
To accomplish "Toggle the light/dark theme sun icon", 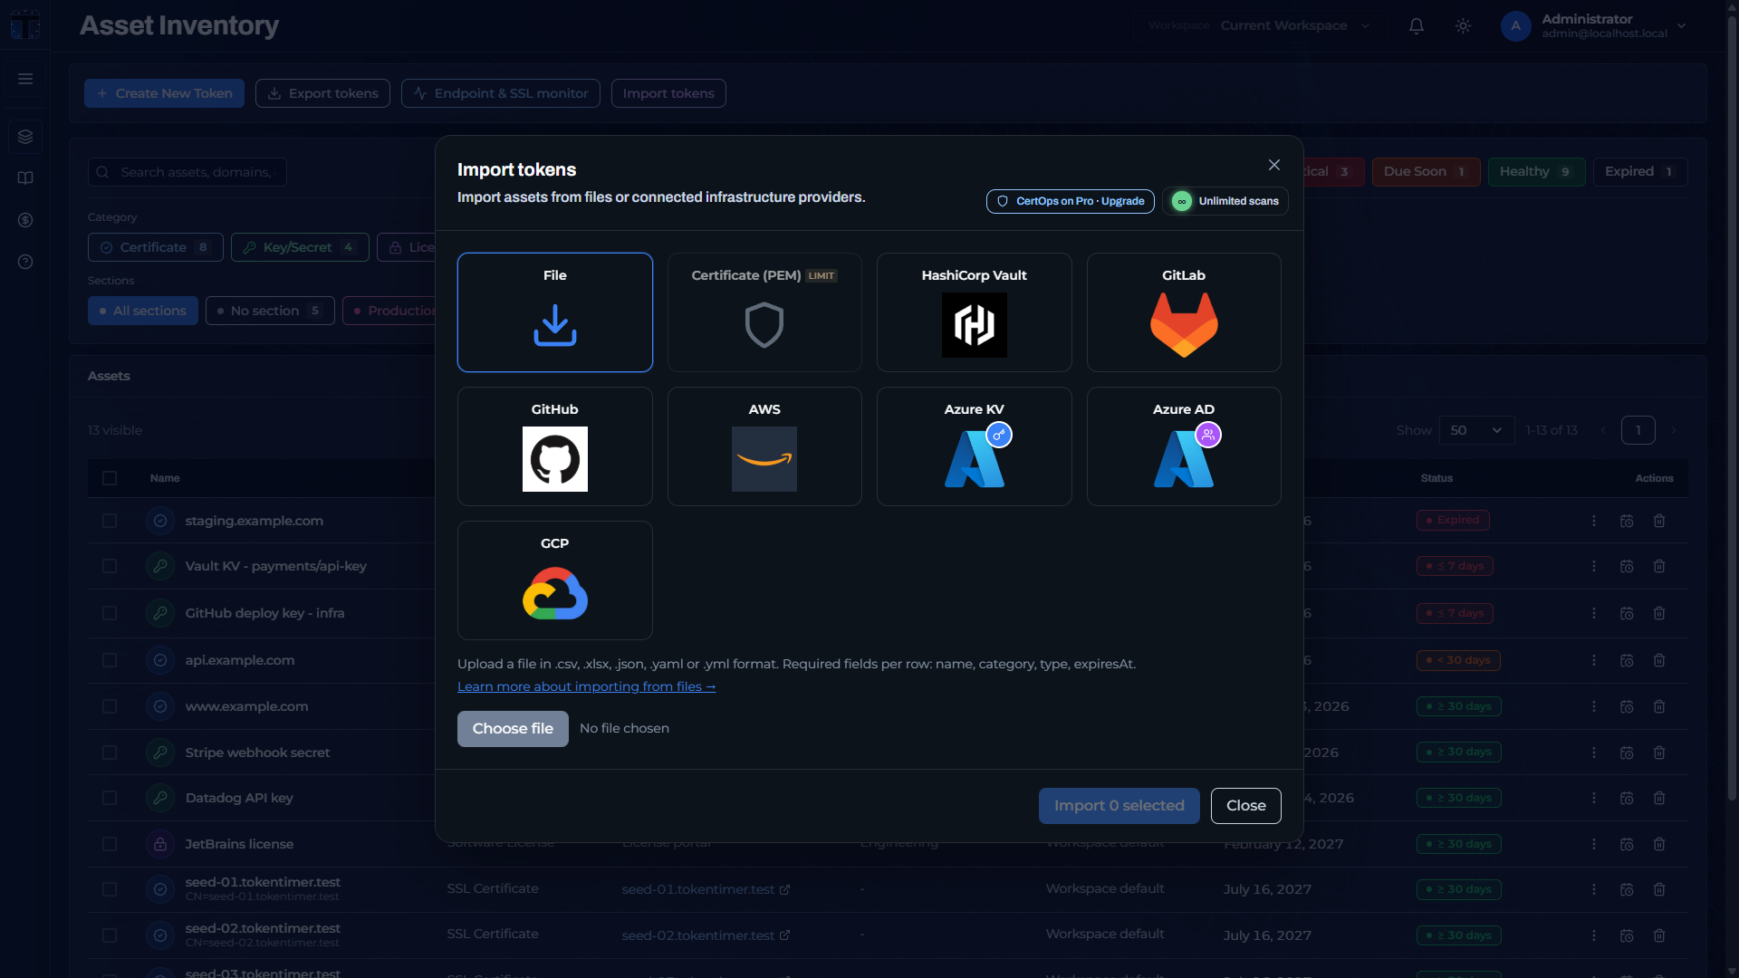I will click(x=1463, y=26).
